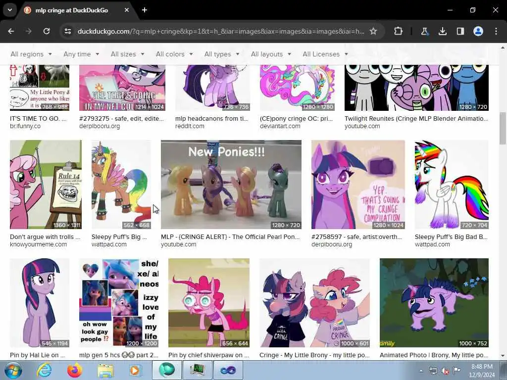Click the scrollbar down arrow
The width and height of the screenshot is (507, 380).
coord(503,356)
